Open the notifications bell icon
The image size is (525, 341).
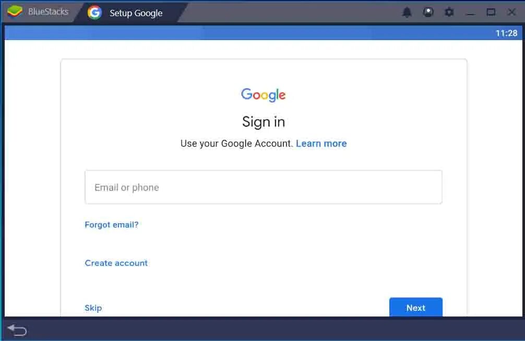(407, 13)
